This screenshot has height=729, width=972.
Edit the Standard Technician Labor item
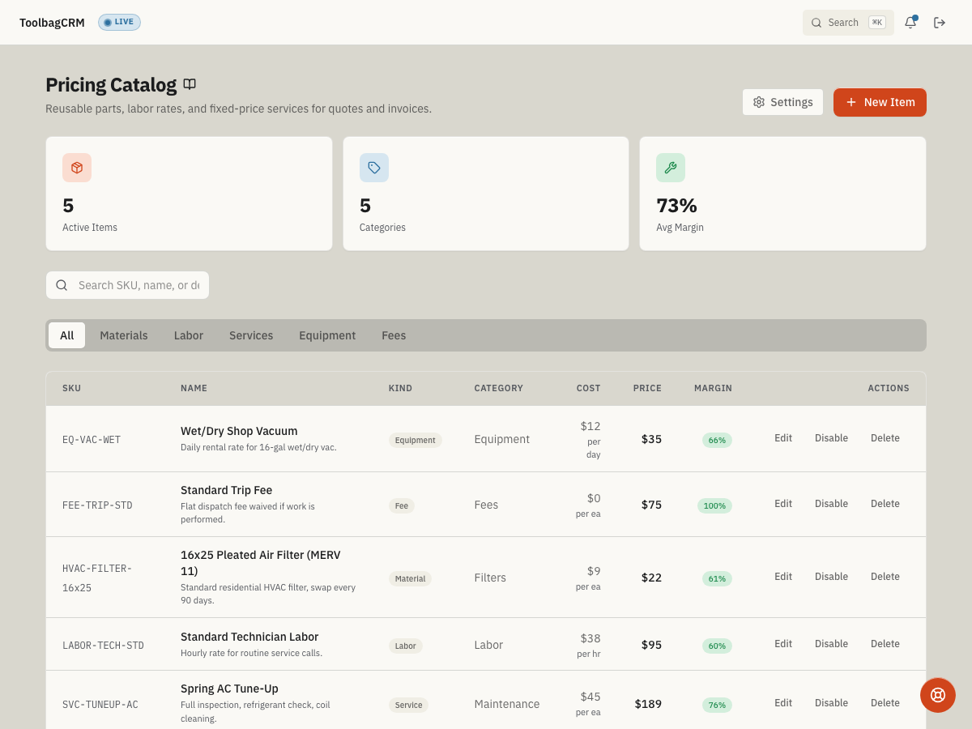pyautogui.click(x=783, y=644)
